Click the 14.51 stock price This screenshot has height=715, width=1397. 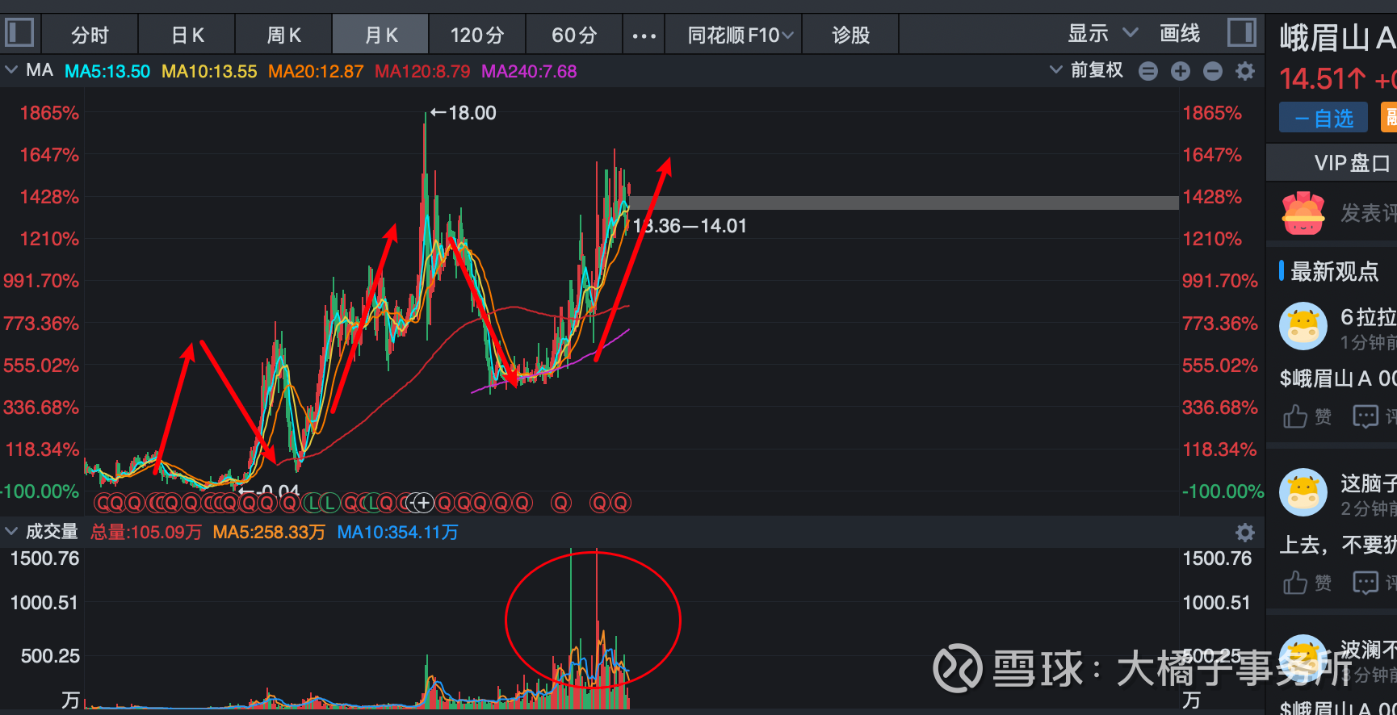tap(1314, 79)
